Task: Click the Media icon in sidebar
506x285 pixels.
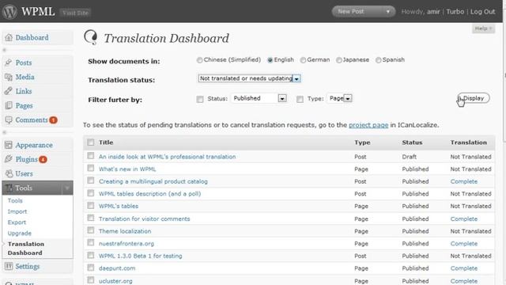Action: coord(9,77)
